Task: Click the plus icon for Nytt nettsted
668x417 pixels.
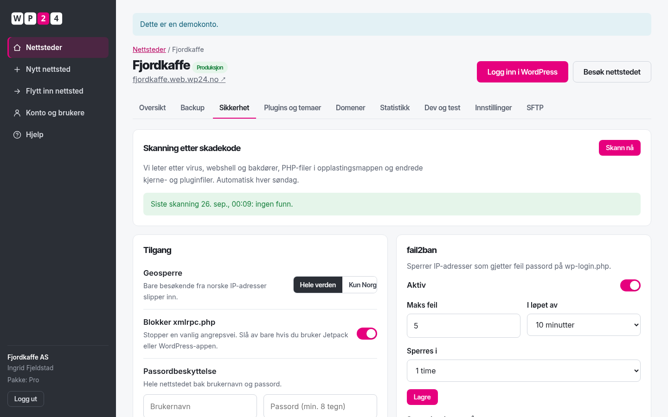Action: click(17, 69)
